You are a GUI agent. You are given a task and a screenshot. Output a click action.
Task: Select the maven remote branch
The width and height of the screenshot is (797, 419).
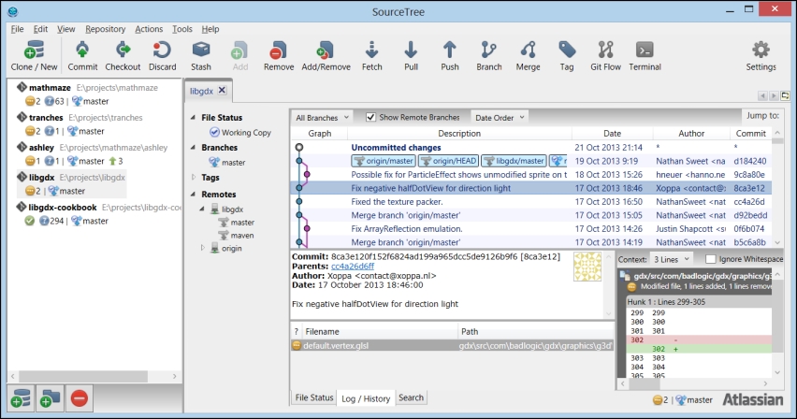point(237,236)
